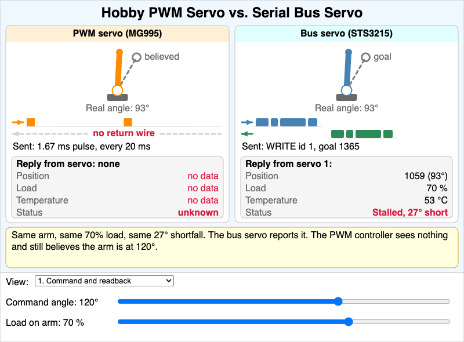
Task: Click the 'Command angle: 120°' label
Action: pyautogui.click(x=52, y=303)
